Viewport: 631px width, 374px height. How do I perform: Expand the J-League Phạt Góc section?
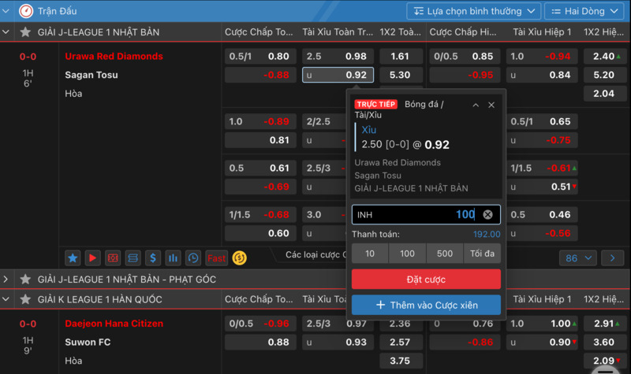pos(6,280)
